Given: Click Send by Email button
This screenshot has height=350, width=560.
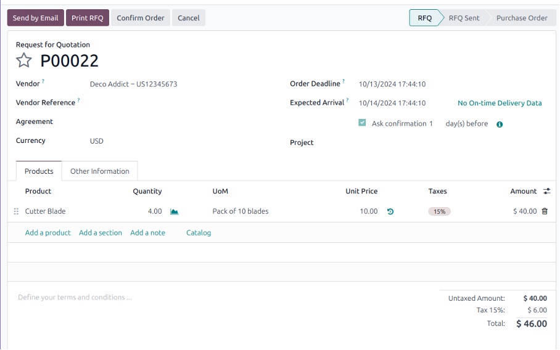Looking at the screenshot, I should click(x=35, y=18).
